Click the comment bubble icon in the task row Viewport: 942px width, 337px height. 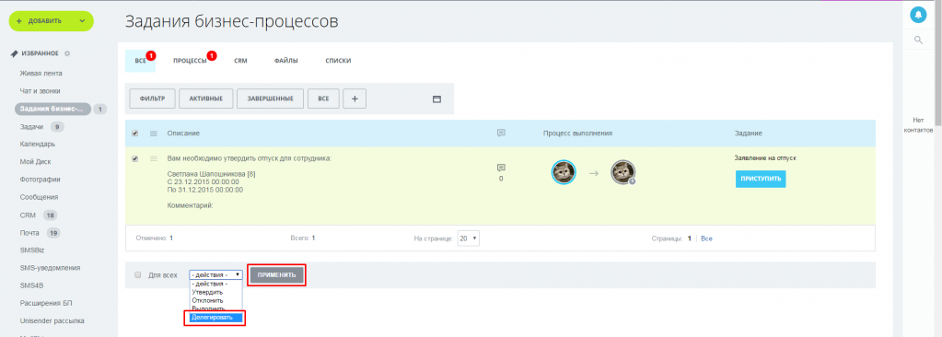pos(501,168)
